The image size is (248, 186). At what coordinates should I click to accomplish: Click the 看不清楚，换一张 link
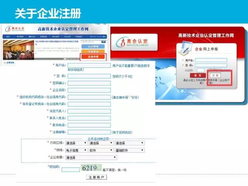[115, 170]
